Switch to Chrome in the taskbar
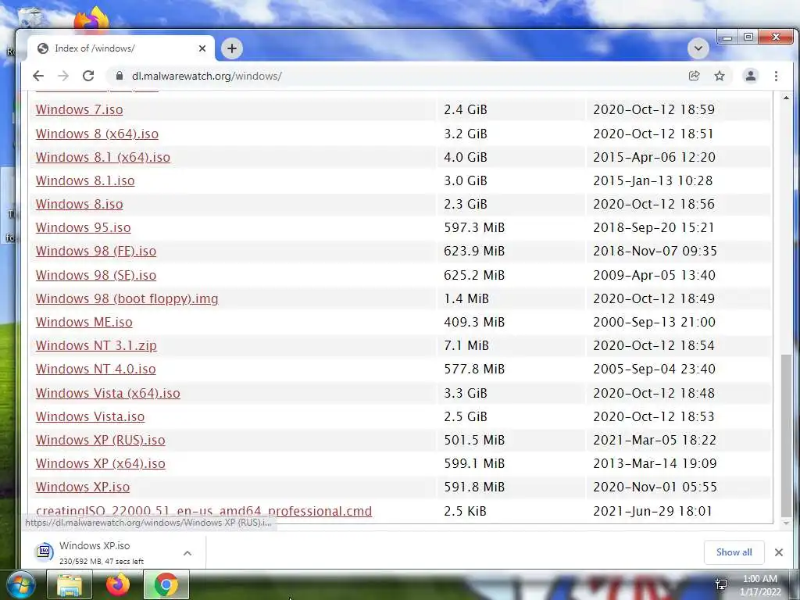The image size is (800, 600). point(166,584)
